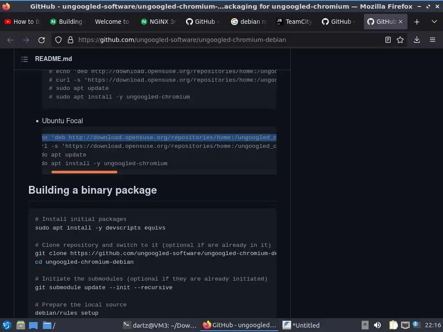Click '# Prepare the local source' comment

point(81,305)
